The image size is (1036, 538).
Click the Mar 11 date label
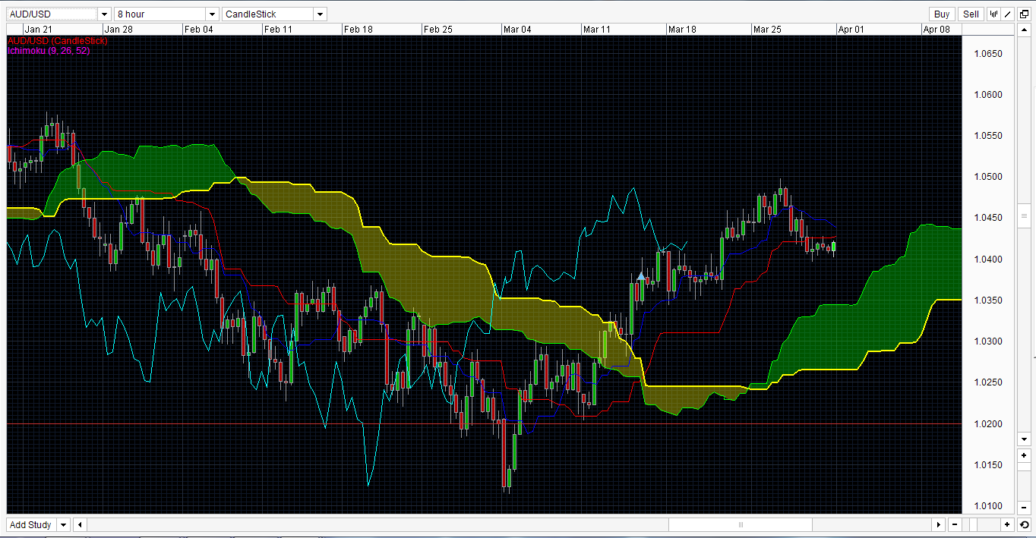[597, 29]
